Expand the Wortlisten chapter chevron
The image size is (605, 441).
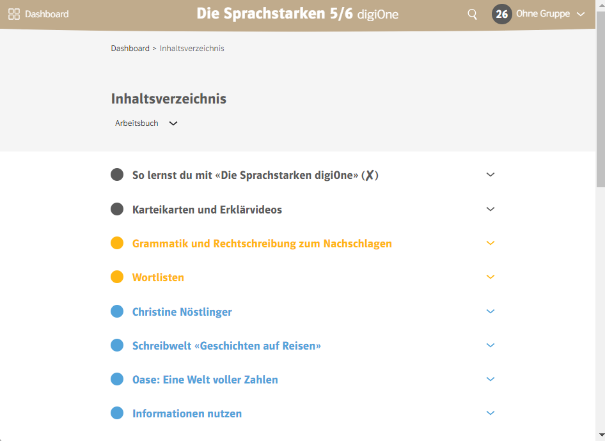(x=491, y=277)
